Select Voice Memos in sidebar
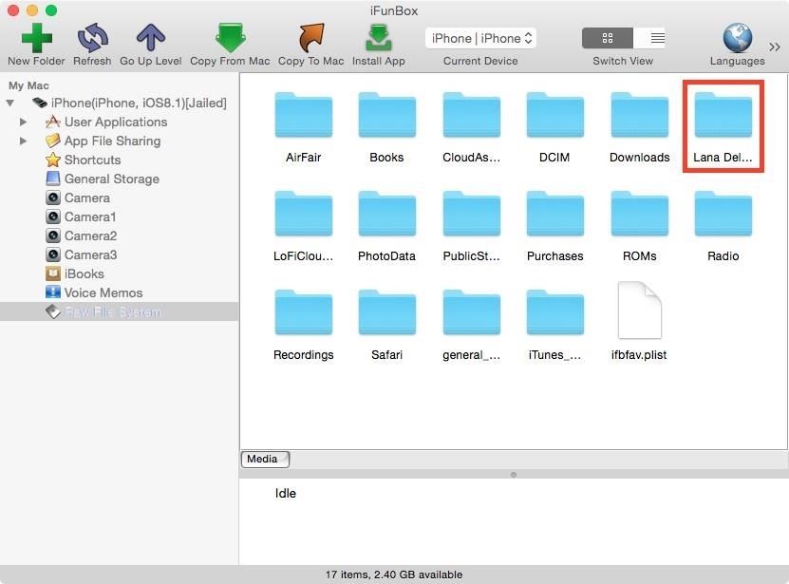 click(103, 292)
